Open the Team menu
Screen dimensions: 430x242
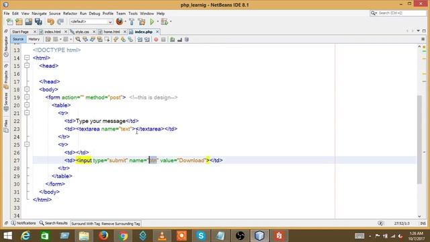121,13
